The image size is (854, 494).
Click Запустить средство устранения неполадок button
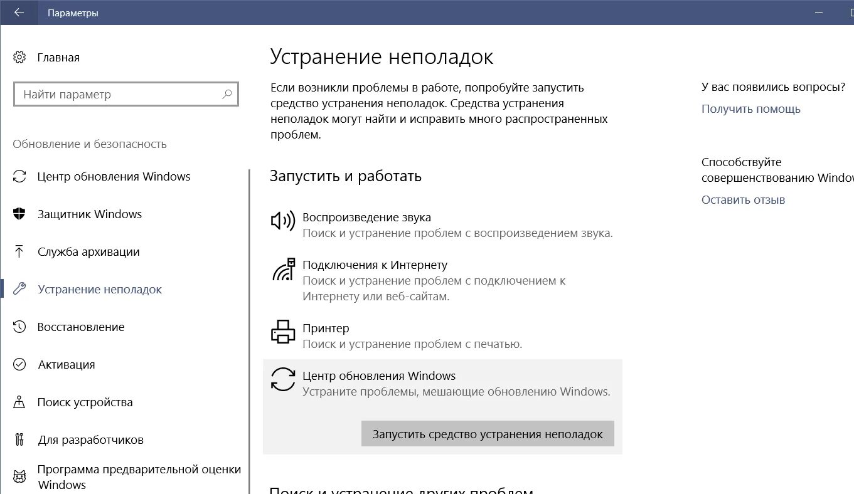click(488, 434)
